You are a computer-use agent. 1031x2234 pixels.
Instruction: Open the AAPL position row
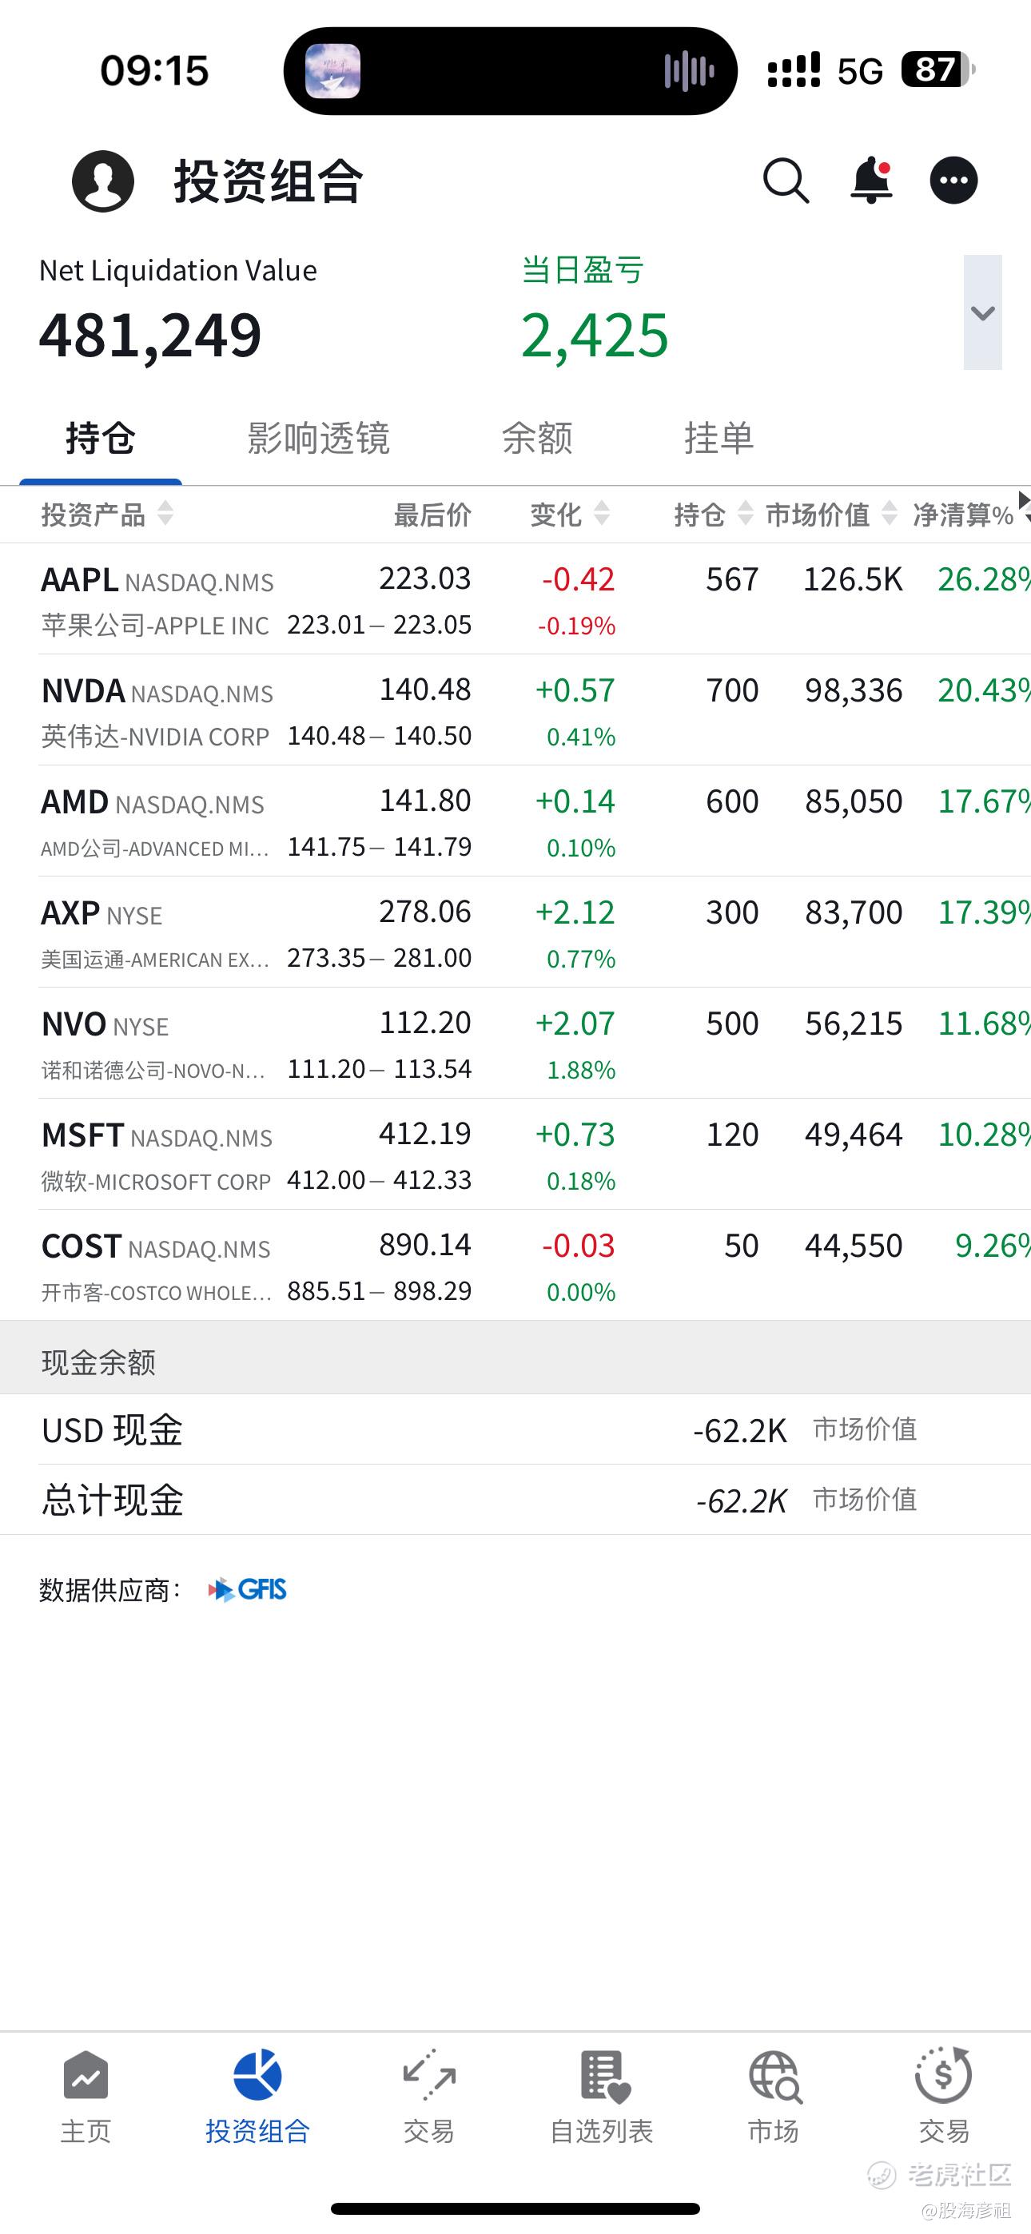(515, 599)
